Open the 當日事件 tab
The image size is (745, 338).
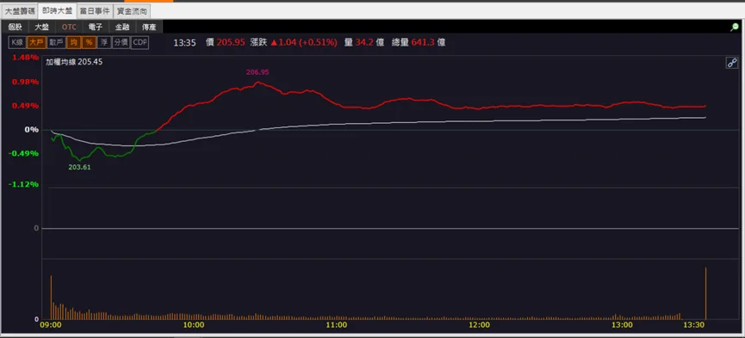[95, 10]
